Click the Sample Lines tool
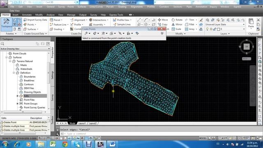This screenshot has height=148, width=263. pyautogui.click(x=122, y=25)
